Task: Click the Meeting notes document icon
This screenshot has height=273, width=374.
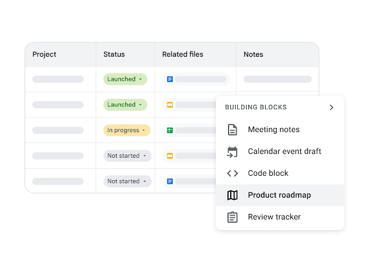Action: point(232,130)
